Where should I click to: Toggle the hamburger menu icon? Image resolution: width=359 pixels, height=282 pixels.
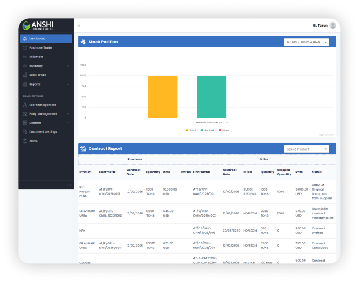point(79,25)
